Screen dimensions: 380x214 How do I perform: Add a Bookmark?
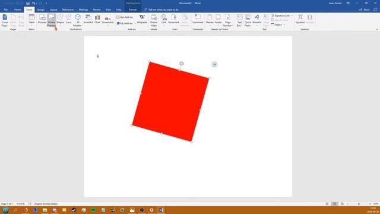point(174,20)
